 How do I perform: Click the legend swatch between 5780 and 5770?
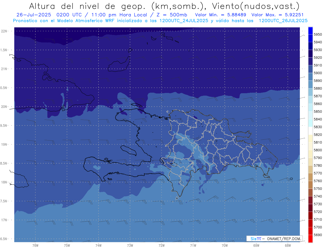(310, 169)
